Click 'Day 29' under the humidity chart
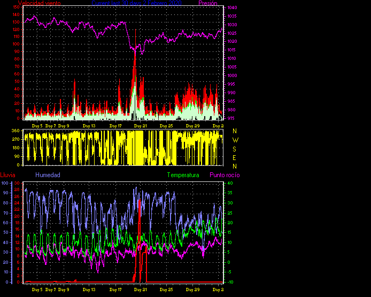Screen dimensions: 371x297 click(x=192, y=290)
